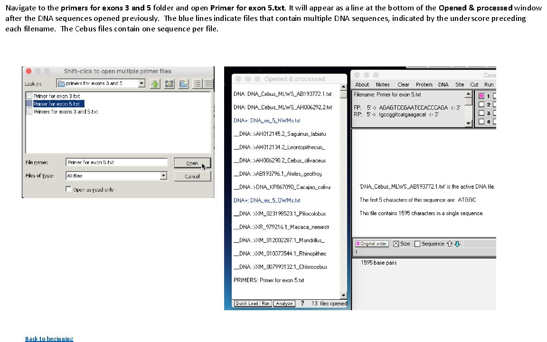Select the Protein menu item
The image size is (547, 342).
[x=424, y=84]
